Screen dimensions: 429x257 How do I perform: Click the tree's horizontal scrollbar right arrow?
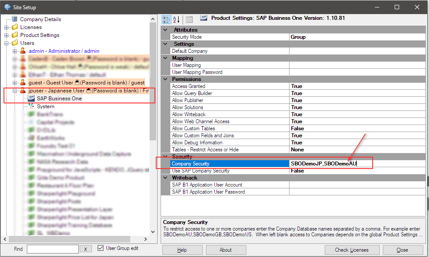coord(146,239)
